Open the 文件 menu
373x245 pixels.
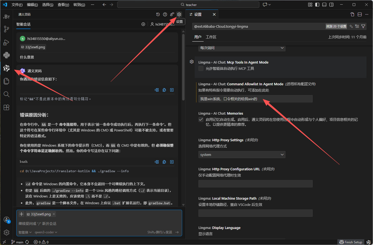[x=17, y=5]
